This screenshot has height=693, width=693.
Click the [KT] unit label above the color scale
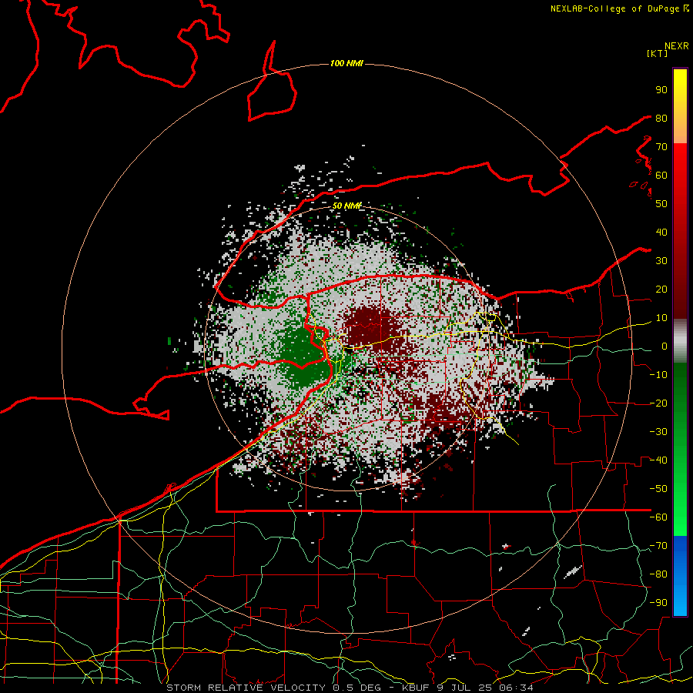coord(658,53)
